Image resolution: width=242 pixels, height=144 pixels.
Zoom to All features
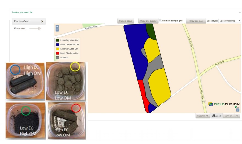pos(237,116)
